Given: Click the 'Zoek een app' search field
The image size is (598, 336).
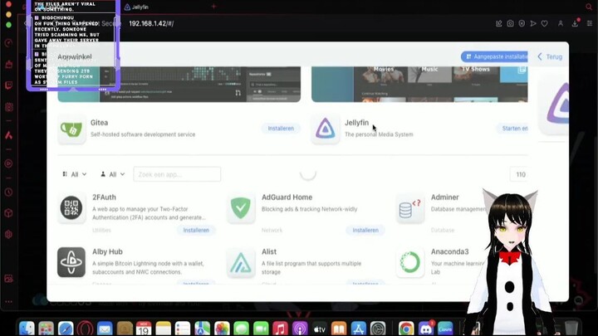Looking at the screenshot, I should [x=177, y=174].
